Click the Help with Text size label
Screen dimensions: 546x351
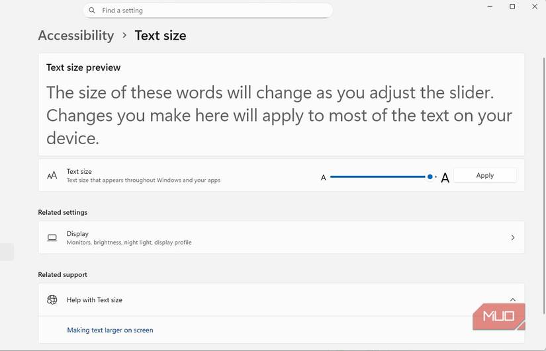[95, 300]
